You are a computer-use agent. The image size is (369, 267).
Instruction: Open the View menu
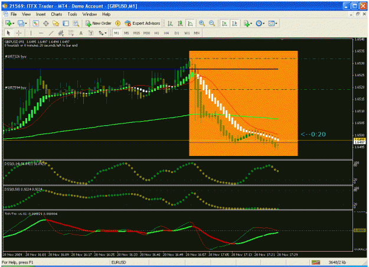coord(27,14)
